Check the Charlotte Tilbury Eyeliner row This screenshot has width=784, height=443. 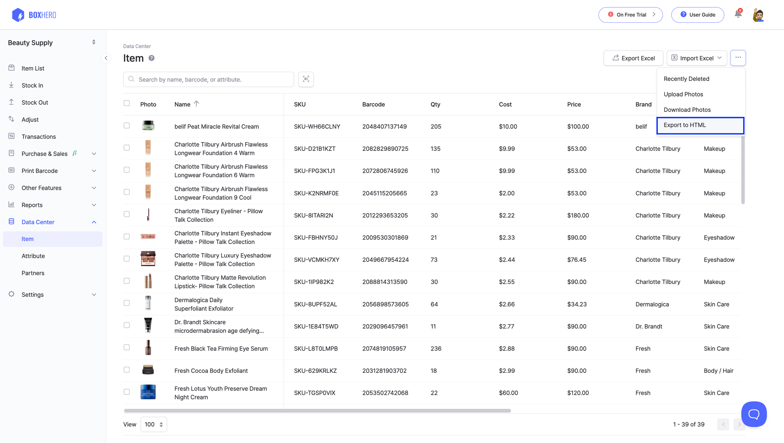point(127,214)
